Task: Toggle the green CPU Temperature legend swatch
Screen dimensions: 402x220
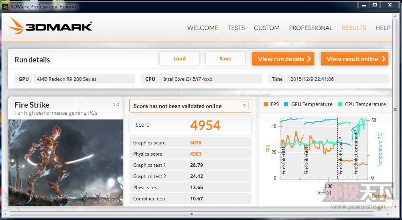Action: point(340,104)
